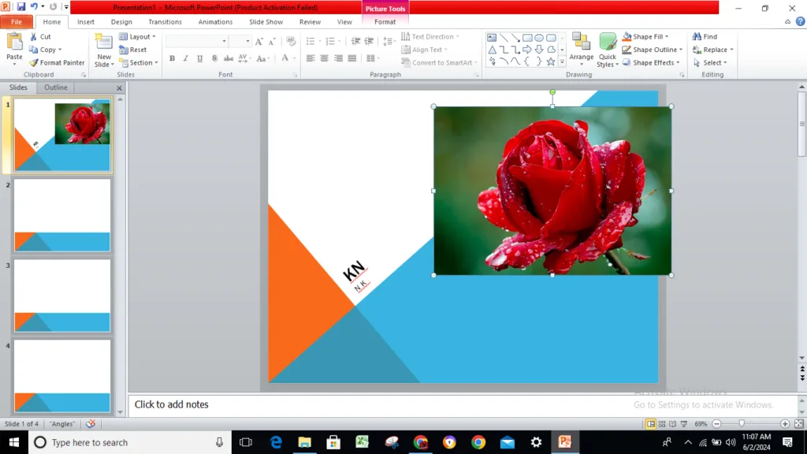Open the Arrange tool

click(582, 48)
